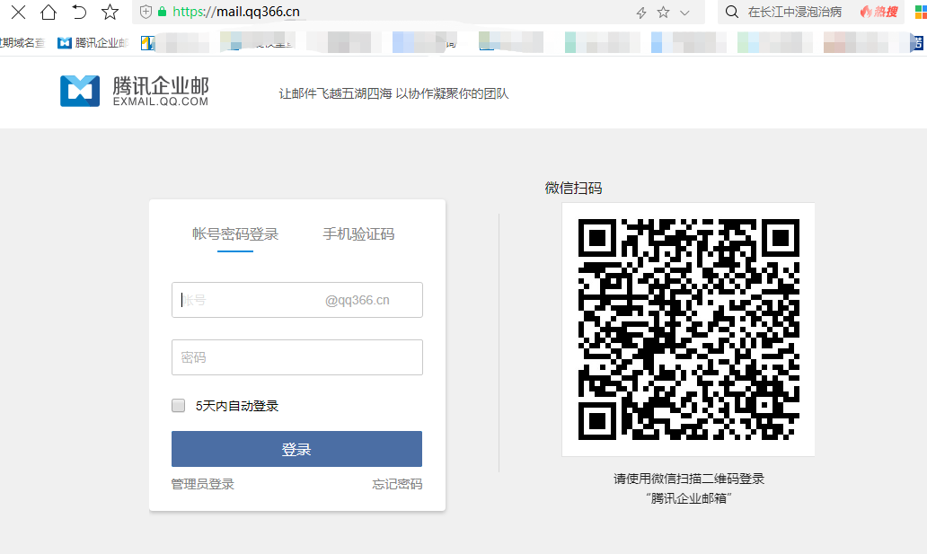Click the 帐号 input field
927x554 pixels.
[296, 299]
